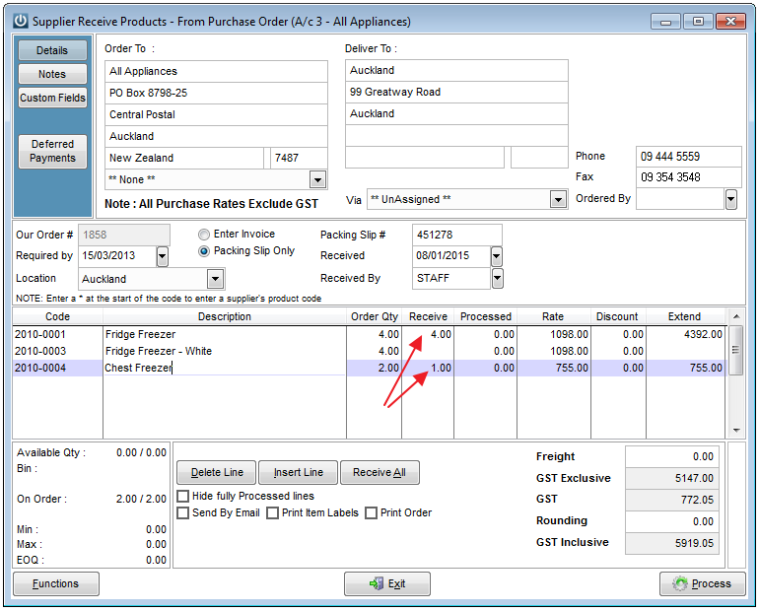The image size is (759, 611).
Task: Select the Enter Invoice radio option
Action: pos(204,235)
